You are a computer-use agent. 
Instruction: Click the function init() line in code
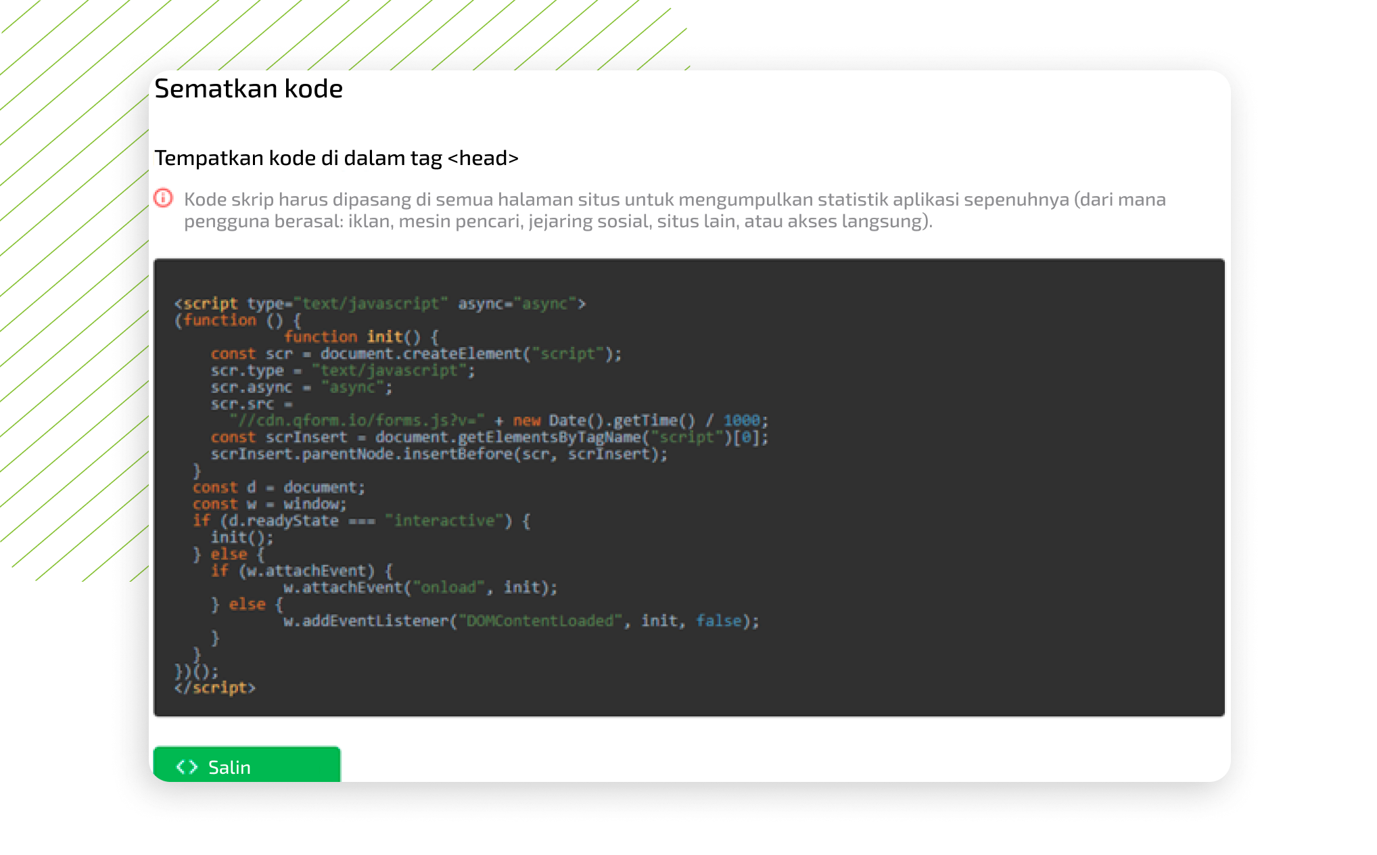pos(361,337)
